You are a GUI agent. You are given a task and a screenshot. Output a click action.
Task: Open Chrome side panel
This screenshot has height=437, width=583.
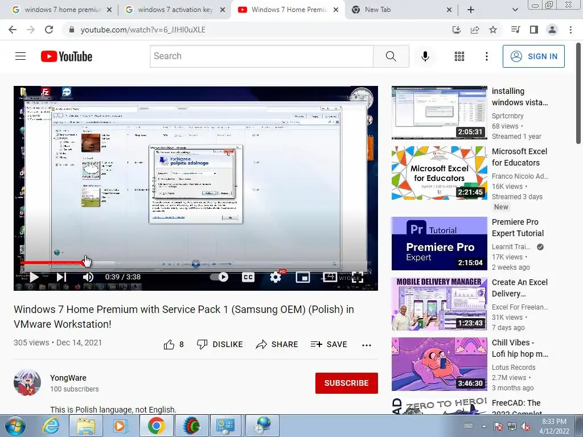pyautogui.click(x=534, y=30)
